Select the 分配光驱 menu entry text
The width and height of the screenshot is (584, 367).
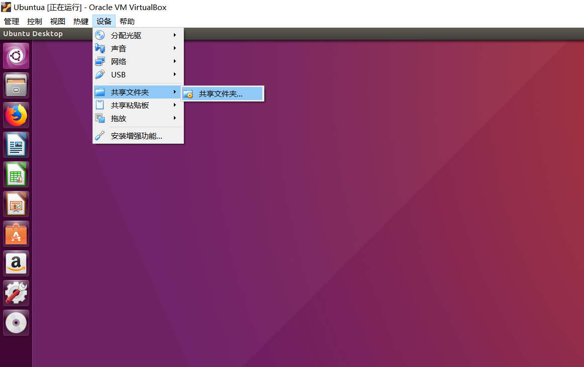126,35
